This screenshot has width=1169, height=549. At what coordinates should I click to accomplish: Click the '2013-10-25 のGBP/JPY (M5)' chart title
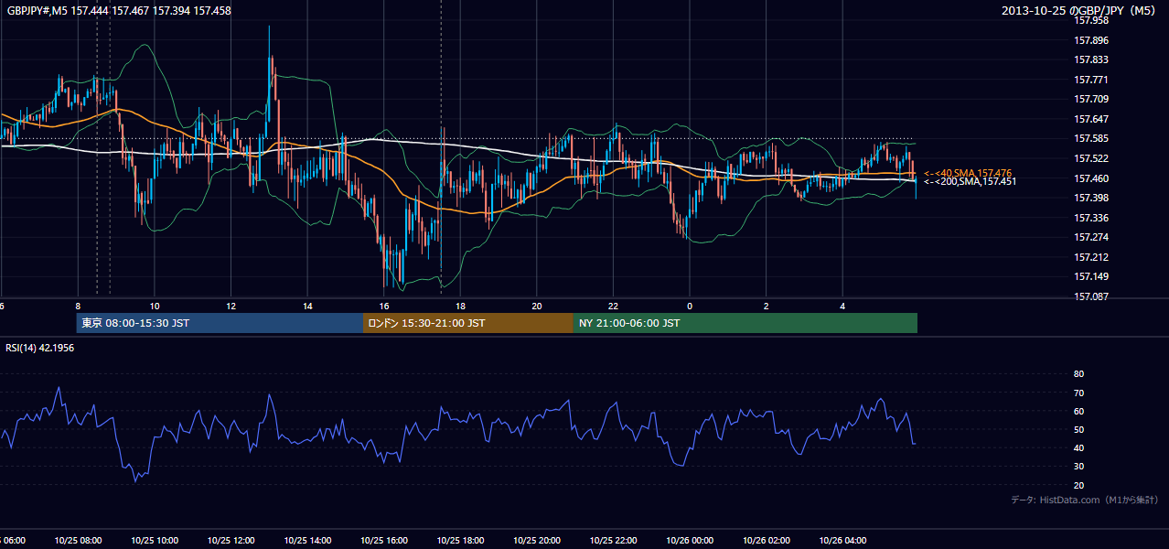click(x=1078, y=10)
